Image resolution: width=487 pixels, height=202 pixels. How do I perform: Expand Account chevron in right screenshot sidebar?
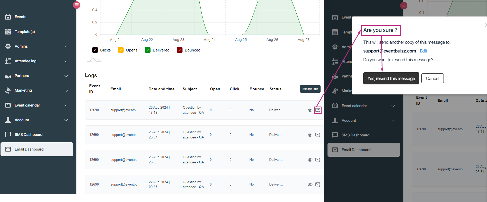pyautogui.click(x=393, y=121)
